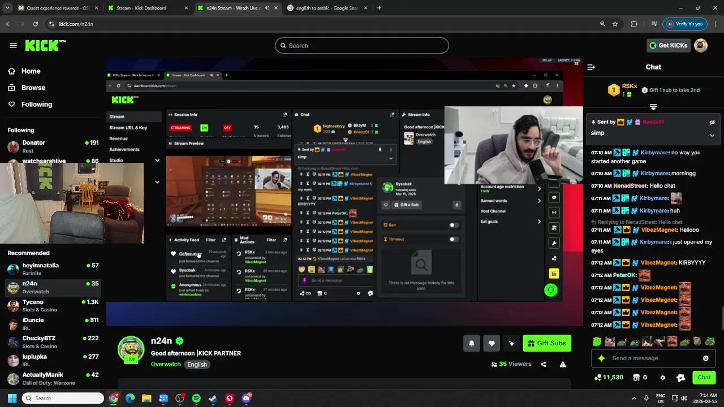Toggle follow with the heart icon
This screenshot has height=407, width=724.
[x=492, y=343]
